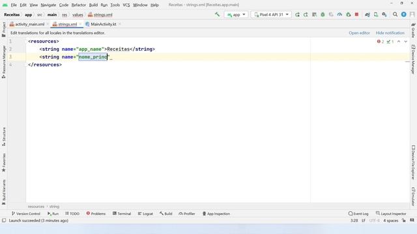Open the Window menu
Screen dimensions: 417x234
click(x=140, y=5)
